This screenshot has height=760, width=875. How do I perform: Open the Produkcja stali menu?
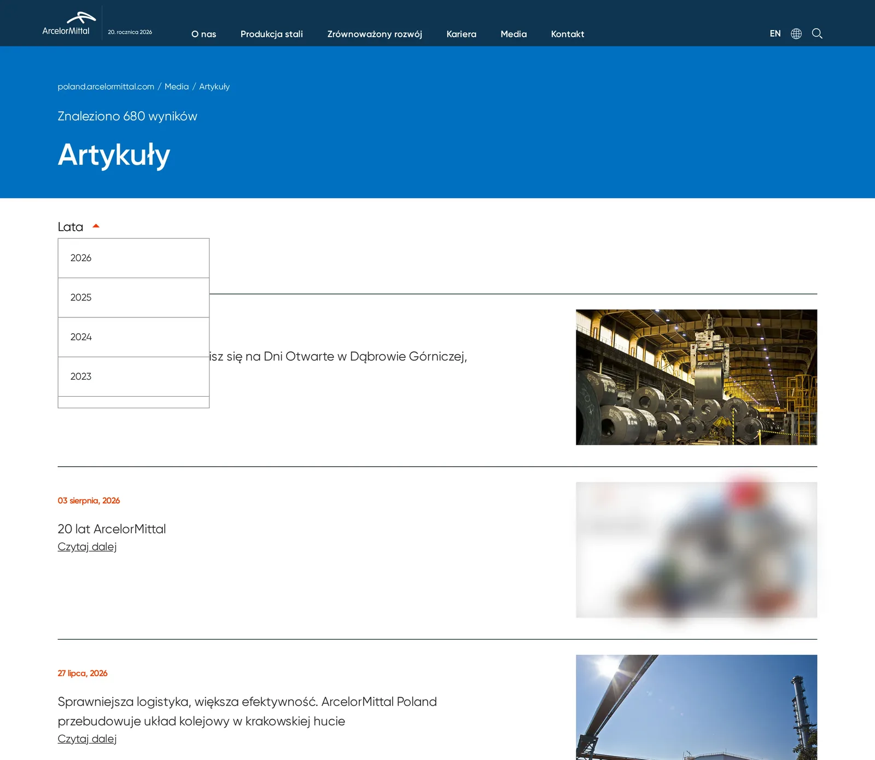272,34
